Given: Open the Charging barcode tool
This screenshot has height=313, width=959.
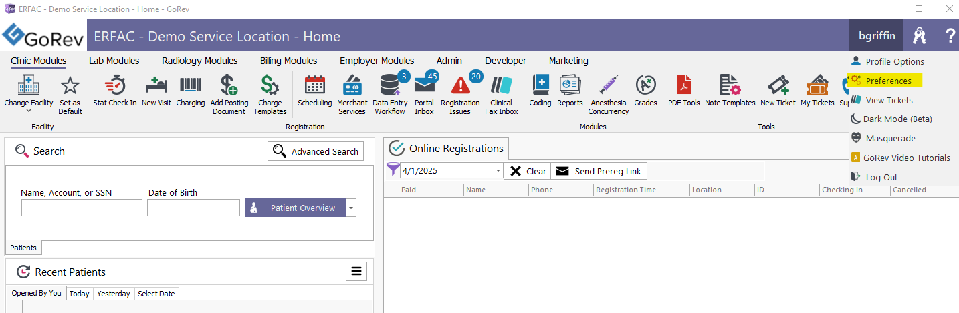Looking at the screenshot, I should click(x=191, y=91).
